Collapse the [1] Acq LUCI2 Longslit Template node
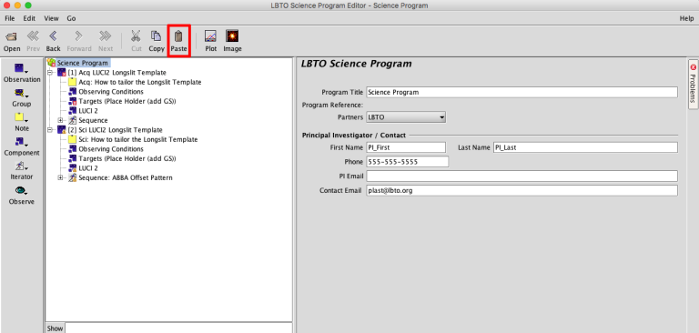 click(50, 73)
